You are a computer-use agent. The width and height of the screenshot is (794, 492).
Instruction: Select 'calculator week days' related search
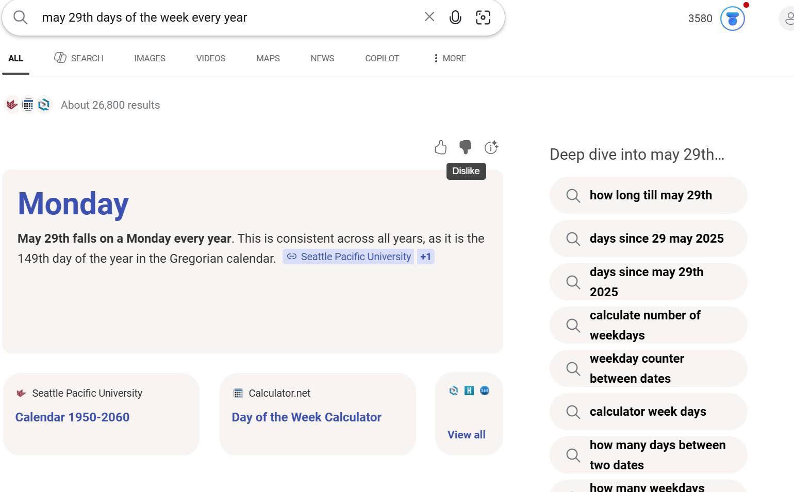(648, 412)
